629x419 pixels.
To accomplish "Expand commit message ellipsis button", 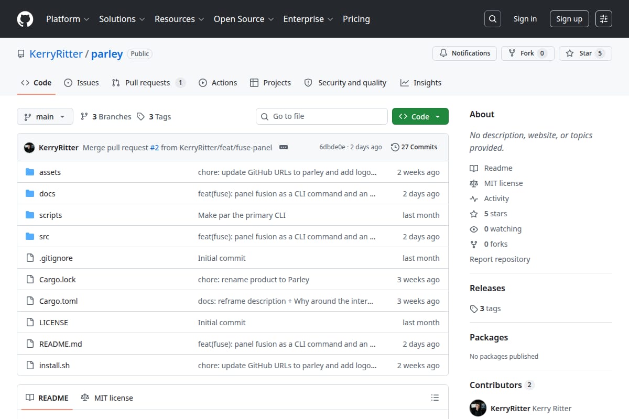I will [284, 147].
